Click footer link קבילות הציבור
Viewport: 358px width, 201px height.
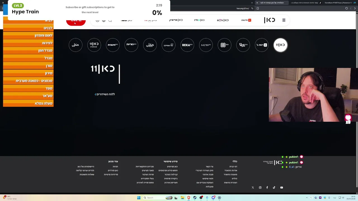171,174
